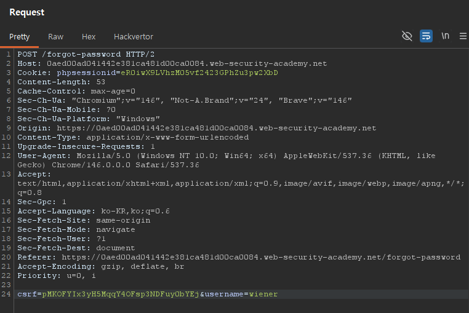
Task: Click the Host header value
Action: tap(183, 63)
